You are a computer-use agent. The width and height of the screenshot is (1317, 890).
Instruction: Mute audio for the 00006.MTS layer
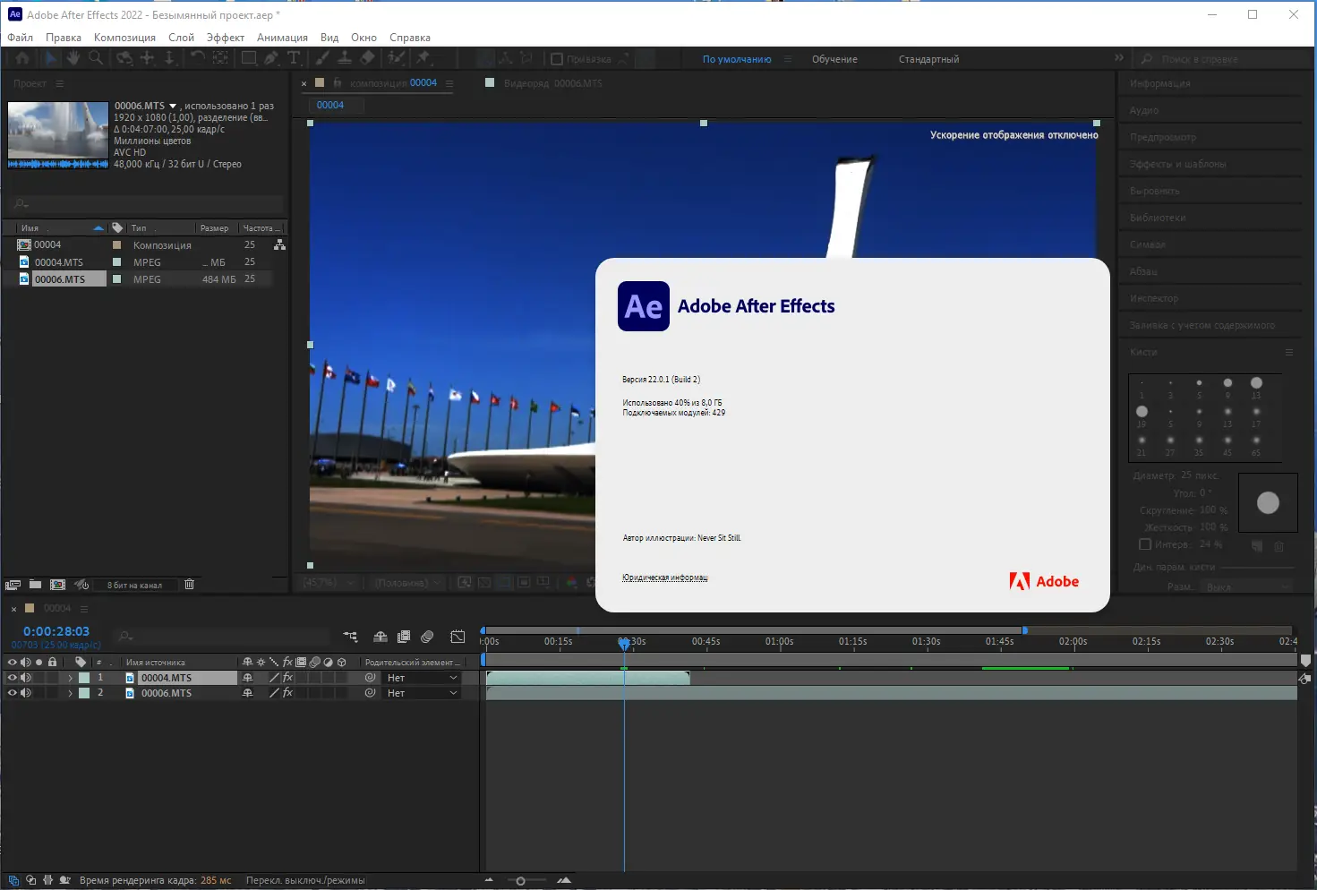pyautogui.click(x=26, y=692)
